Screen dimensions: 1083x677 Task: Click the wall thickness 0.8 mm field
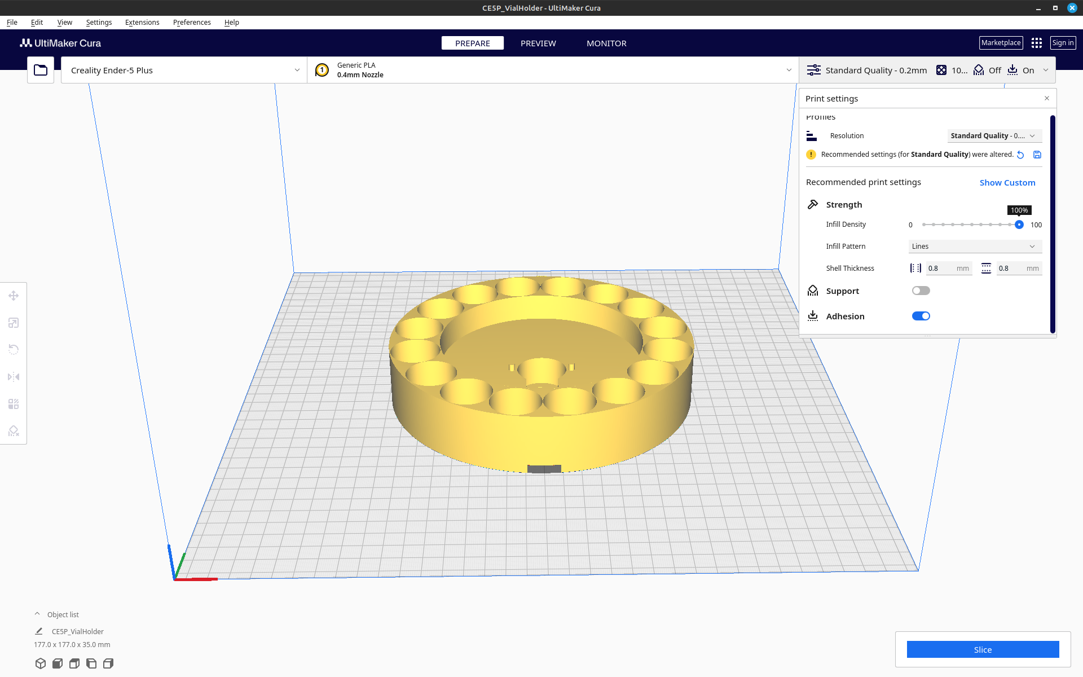[x=949, y=269]
